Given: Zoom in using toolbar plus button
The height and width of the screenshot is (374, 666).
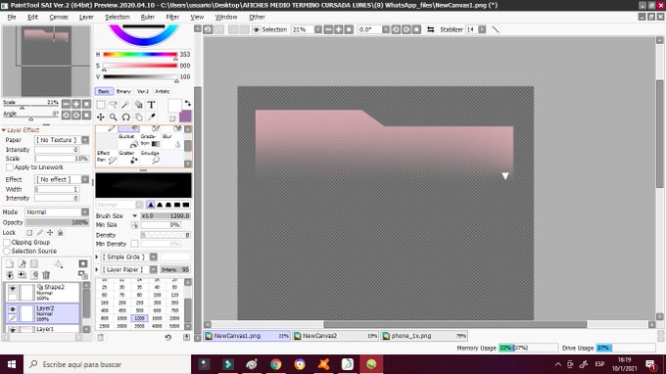Looking at the screenshot, I should coord(339,29).
